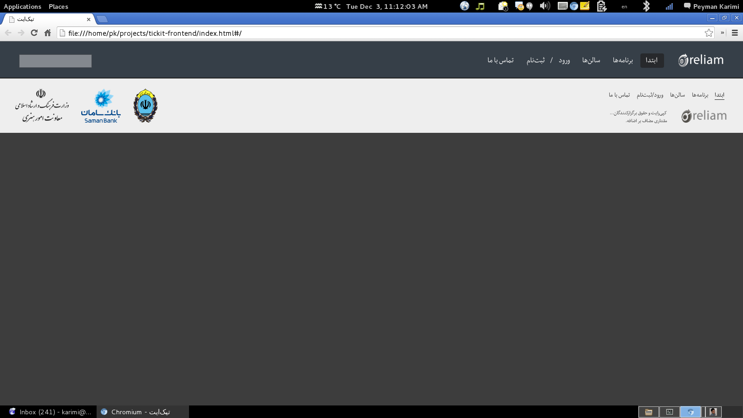Click the quote-mark hangouts tray icon
The width and height of the screenshot is (743, 418).
pos(529,6)
